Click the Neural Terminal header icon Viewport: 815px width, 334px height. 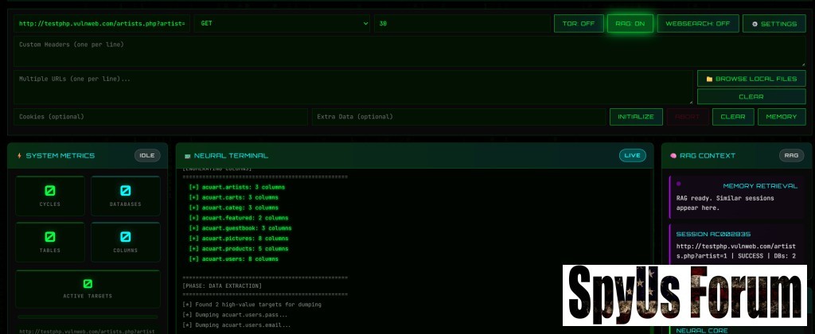188,156
